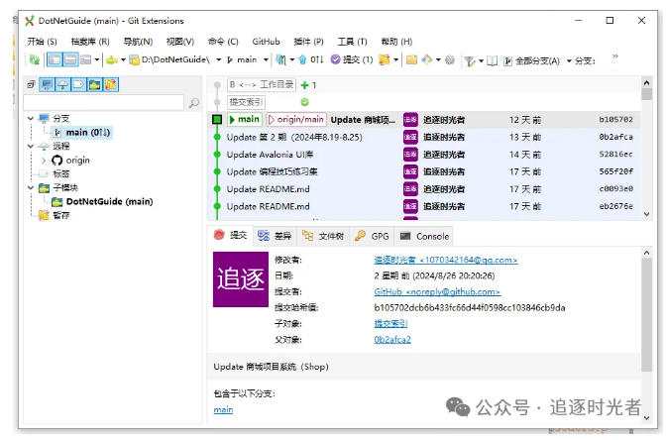
Task: Open the 档案库 (R) menu
Action: (x=90, y=42)
